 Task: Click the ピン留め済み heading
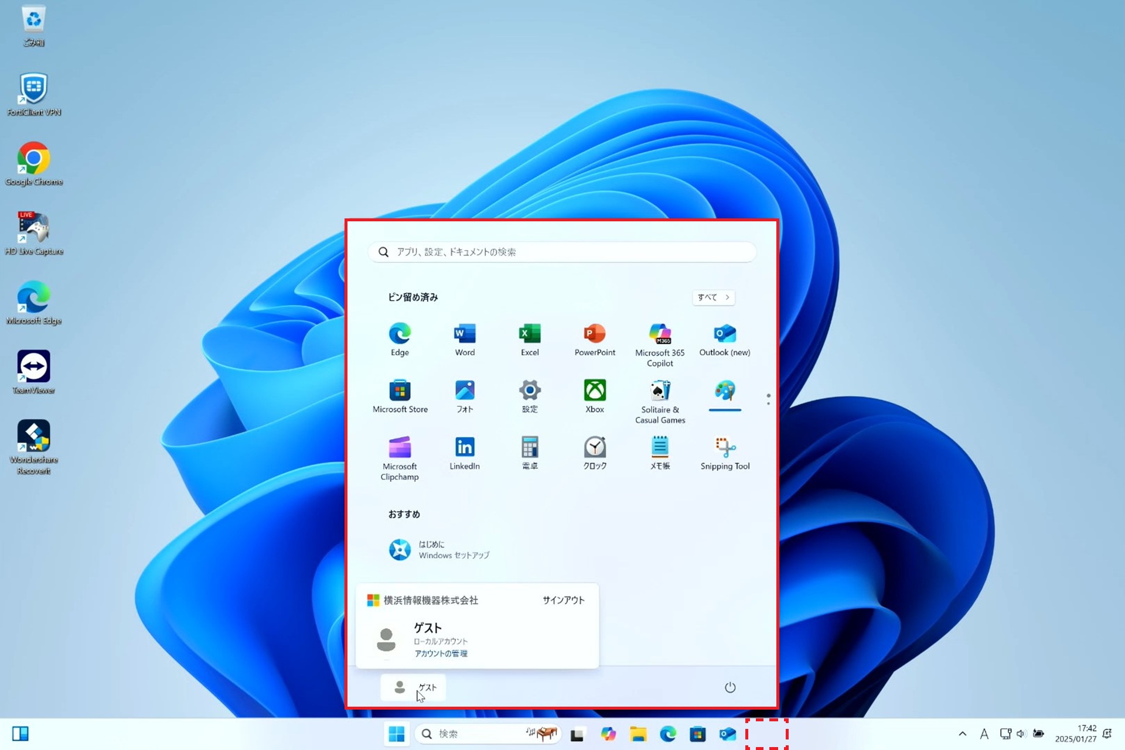point(412,297)
